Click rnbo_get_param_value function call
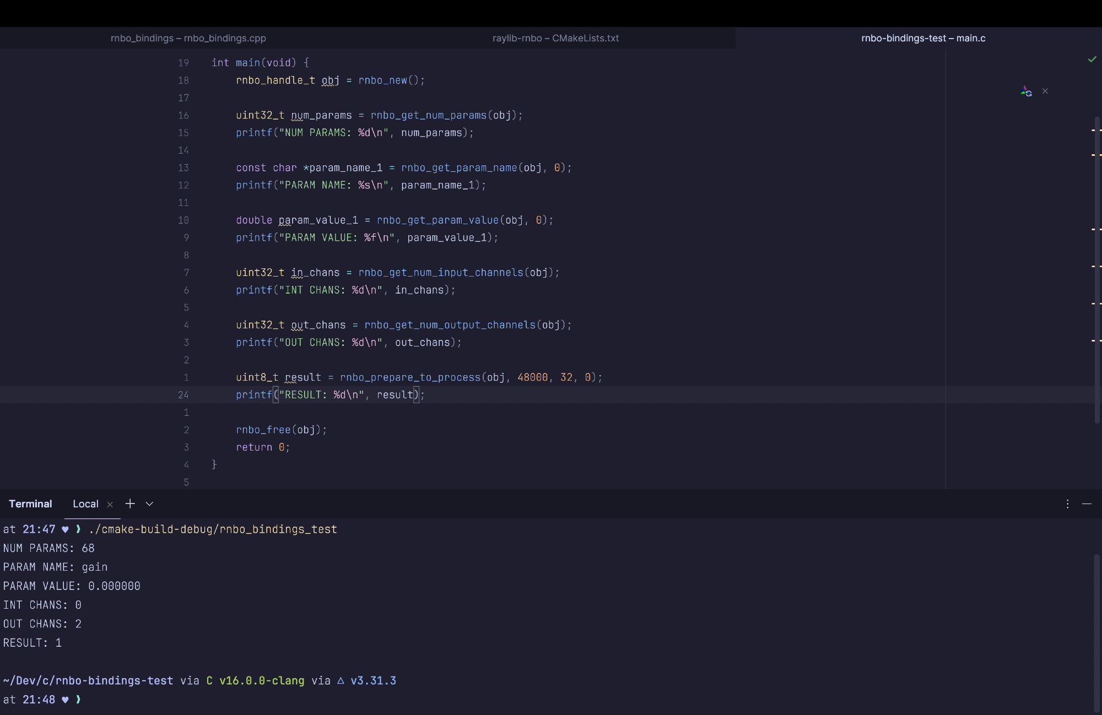1102x715 pixels. point(437,220)
